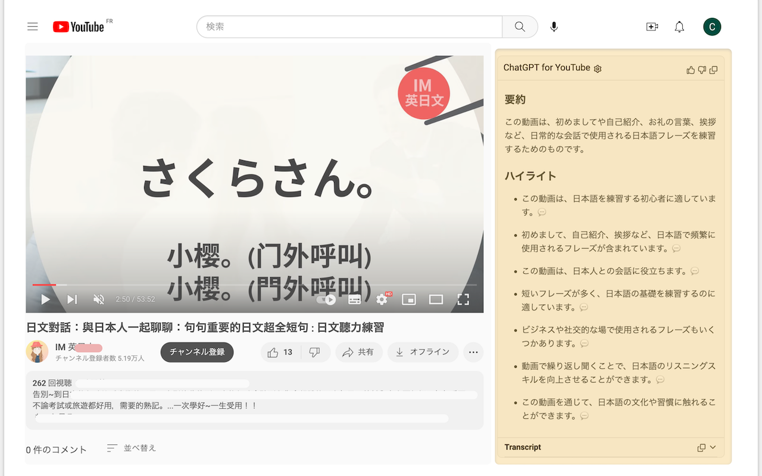Thumbs up the ChatGPT summary
This screenshot has height=476, width=762.
pyautogui.click(x=691, y=70)
